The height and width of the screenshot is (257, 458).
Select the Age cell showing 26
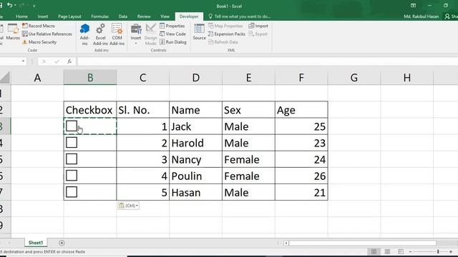pos(301,176)
